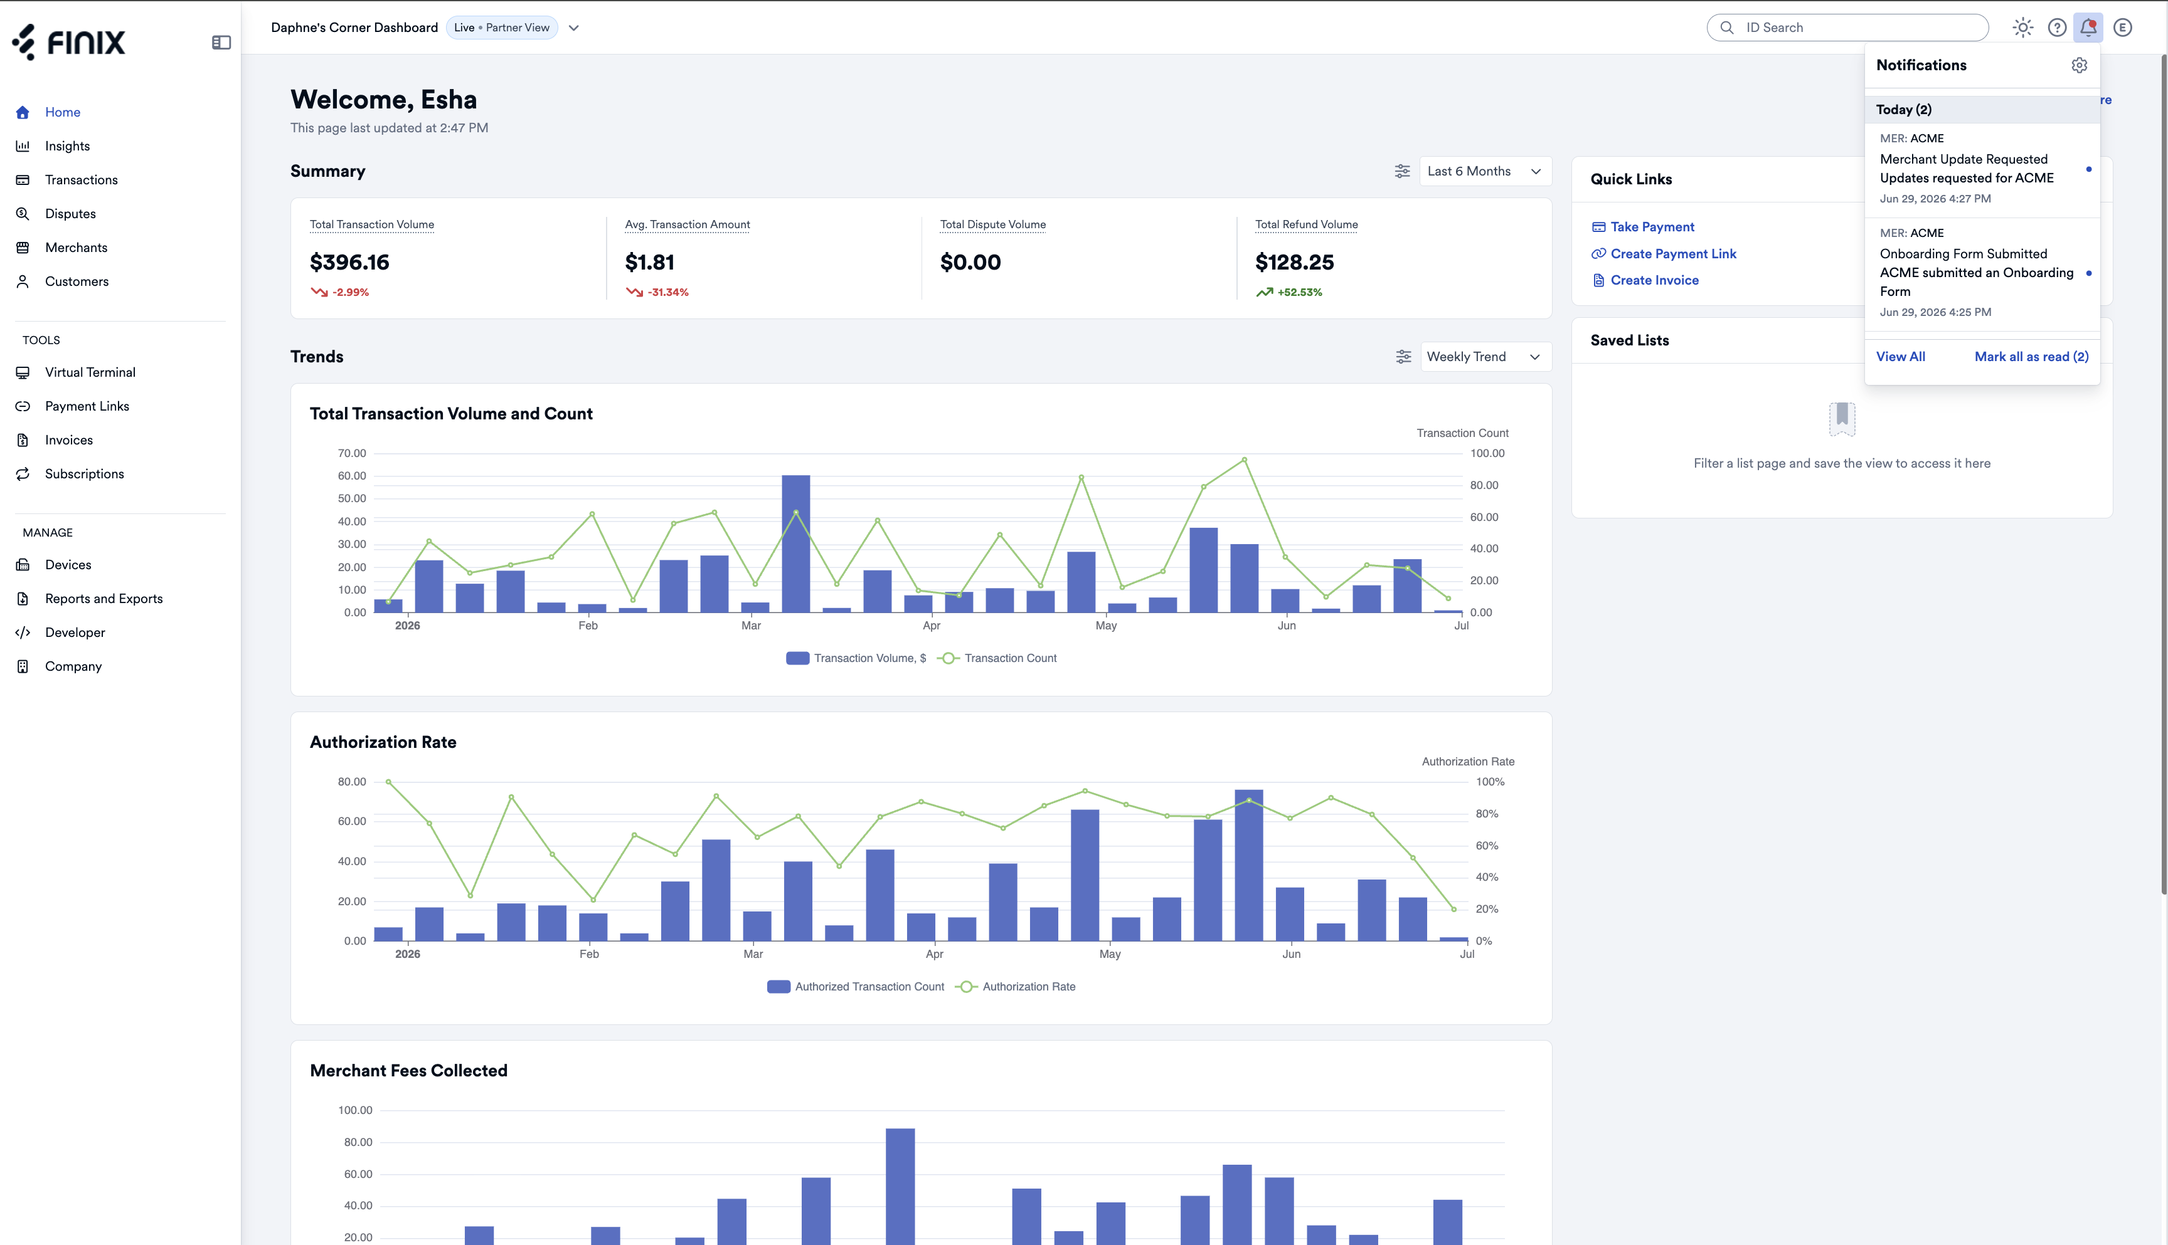This screenshot has height=1245, width=2168.
Task: Click the Finix logo
Action: (x=68, y=42)
